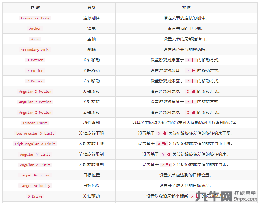The image size is (260, 203).
Task: Click the 'X 轴' code tag in Low Angular X Limit row
Action: [162, 133]
